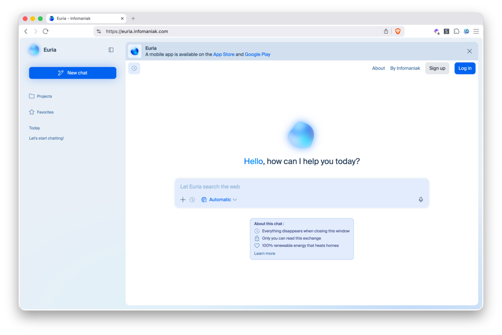Click the Brave Shields icon in address bar

(x=398, y=31)
